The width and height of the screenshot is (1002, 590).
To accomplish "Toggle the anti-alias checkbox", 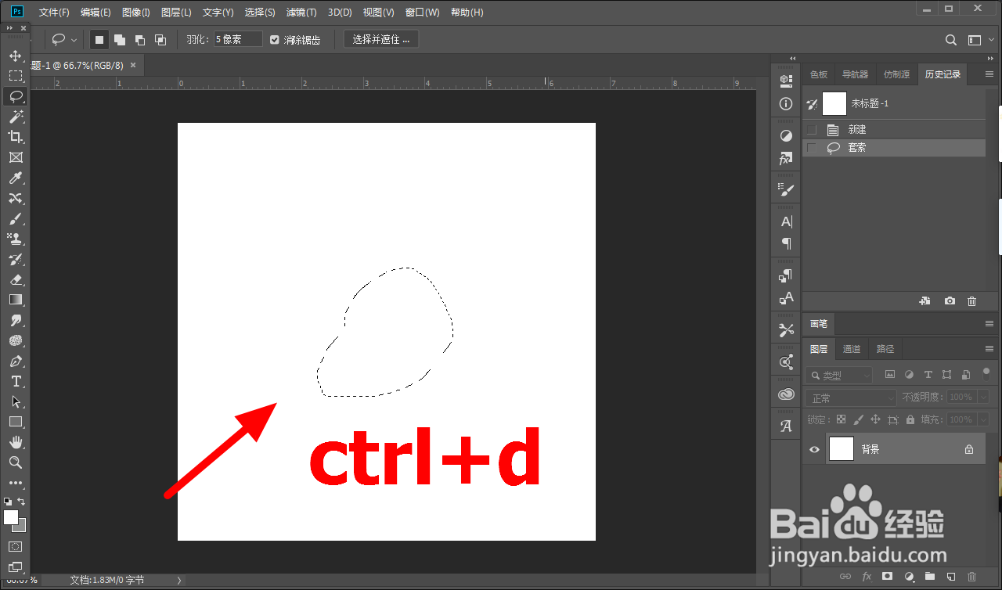I will (275, 39).
